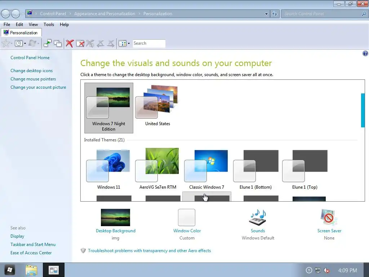Open Change mouse pointers link

pos(33,79)
